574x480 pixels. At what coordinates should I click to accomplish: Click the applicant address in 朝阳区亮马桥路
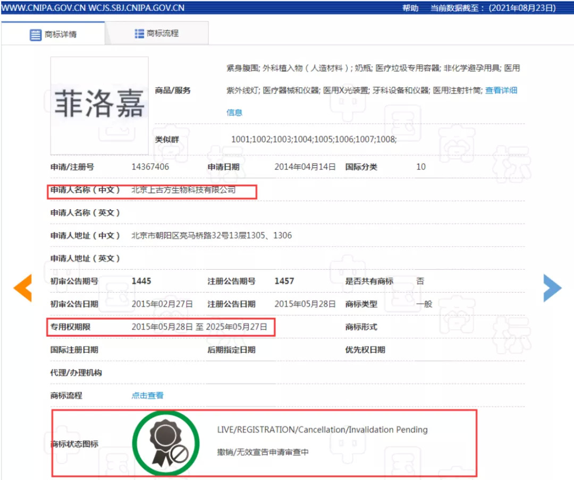212,235
